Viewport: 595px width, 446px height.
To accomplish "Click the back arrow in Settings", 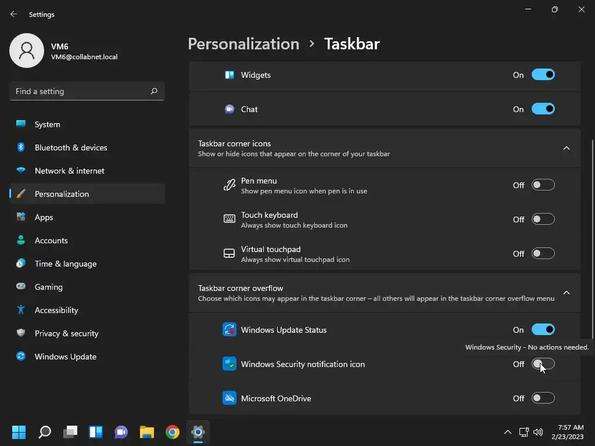I will [x=14, y=14].
